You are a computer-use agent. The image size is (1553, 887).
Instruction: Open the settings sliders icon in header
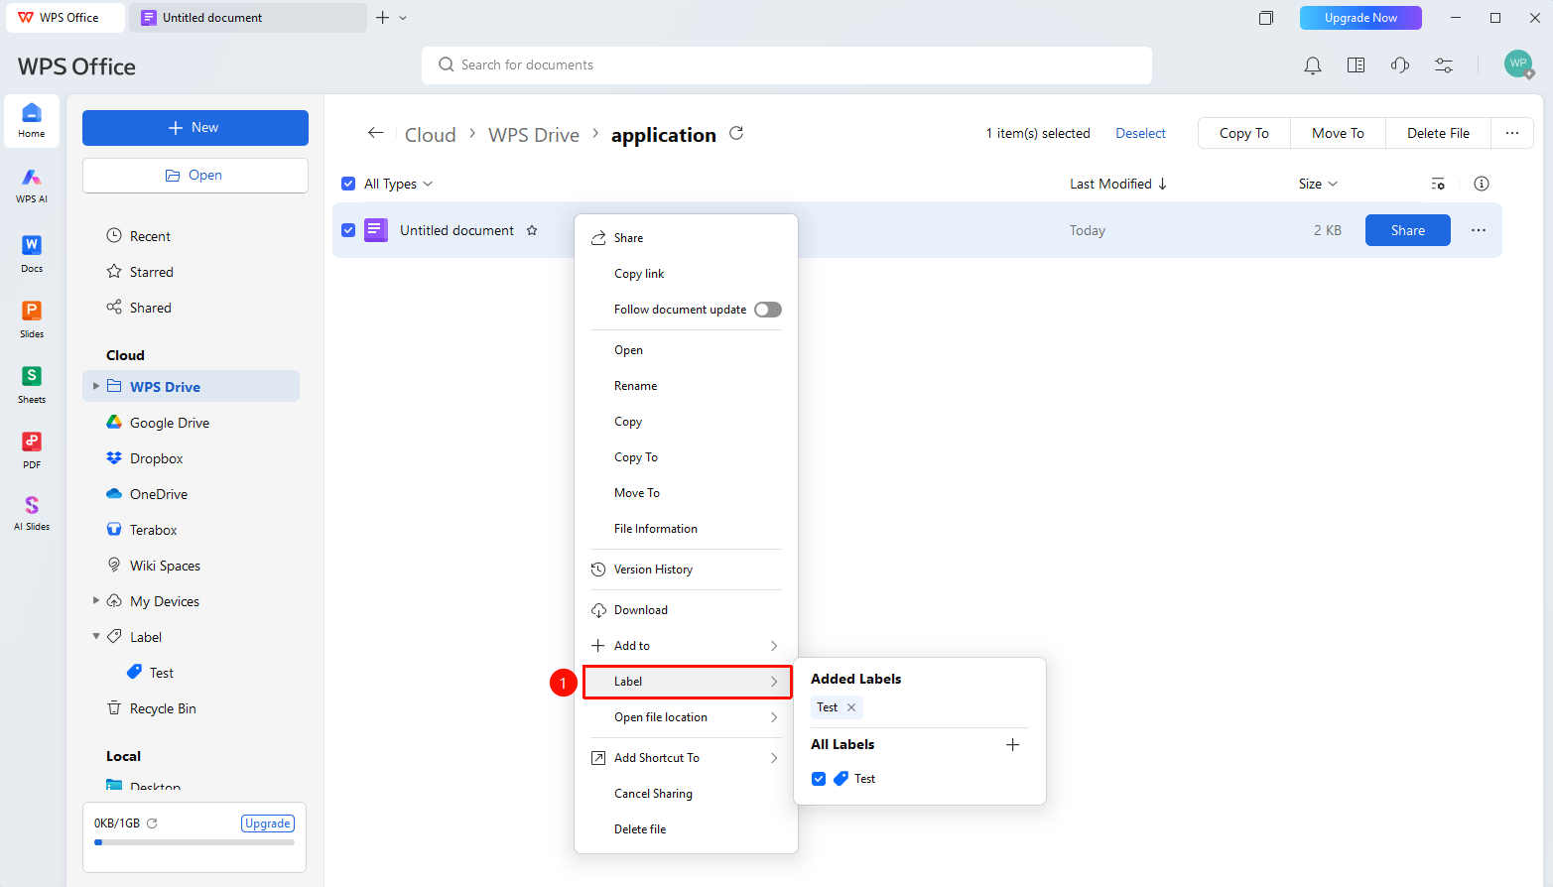[1444, 65]
